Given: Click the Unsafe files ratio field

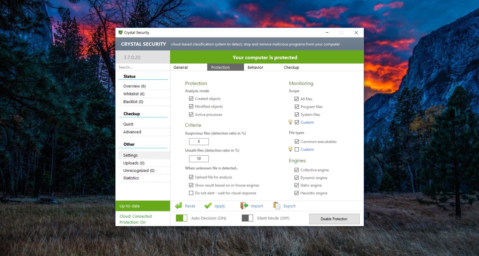Looking at the screenshot, I should click(x=199, y=159).
